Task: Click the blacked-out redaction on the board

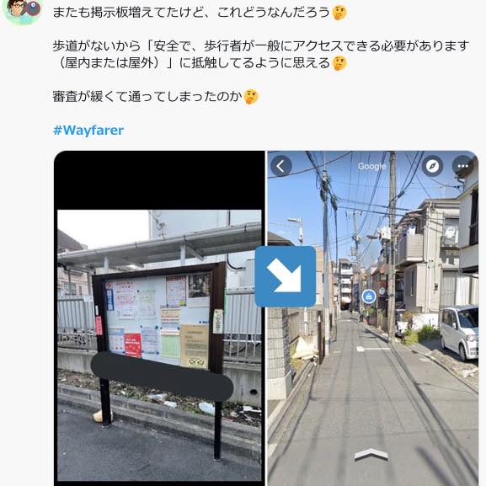Action: [x=162, y=376]
